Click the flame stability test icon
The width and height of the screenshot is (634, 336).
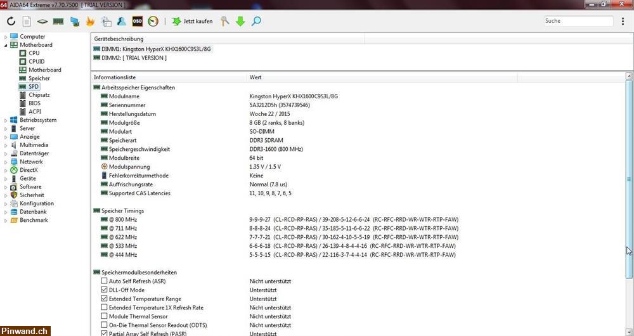point(90,22)
